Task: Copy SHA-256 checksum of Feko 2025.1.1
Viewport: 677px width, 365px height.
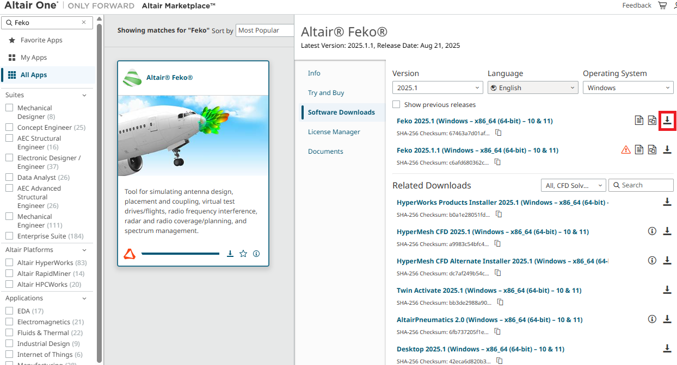Action: tap(498, 162)
